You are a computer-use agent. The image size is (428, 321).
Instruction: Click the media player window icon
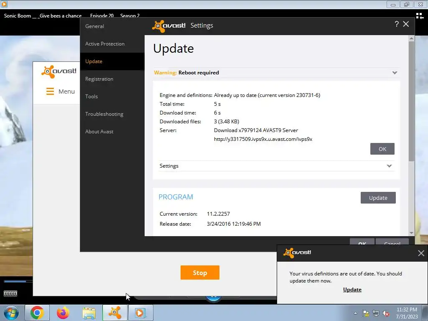4,4
